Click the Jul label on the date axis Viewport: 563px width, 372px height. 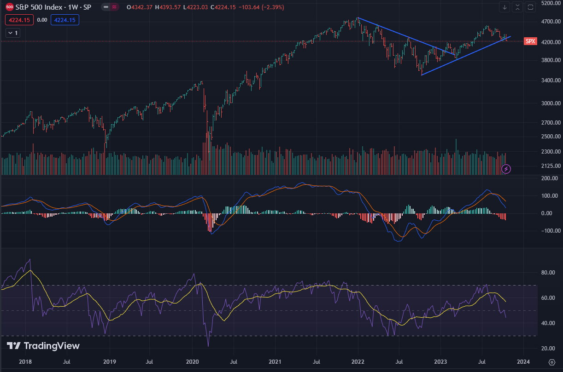[66, 362]
